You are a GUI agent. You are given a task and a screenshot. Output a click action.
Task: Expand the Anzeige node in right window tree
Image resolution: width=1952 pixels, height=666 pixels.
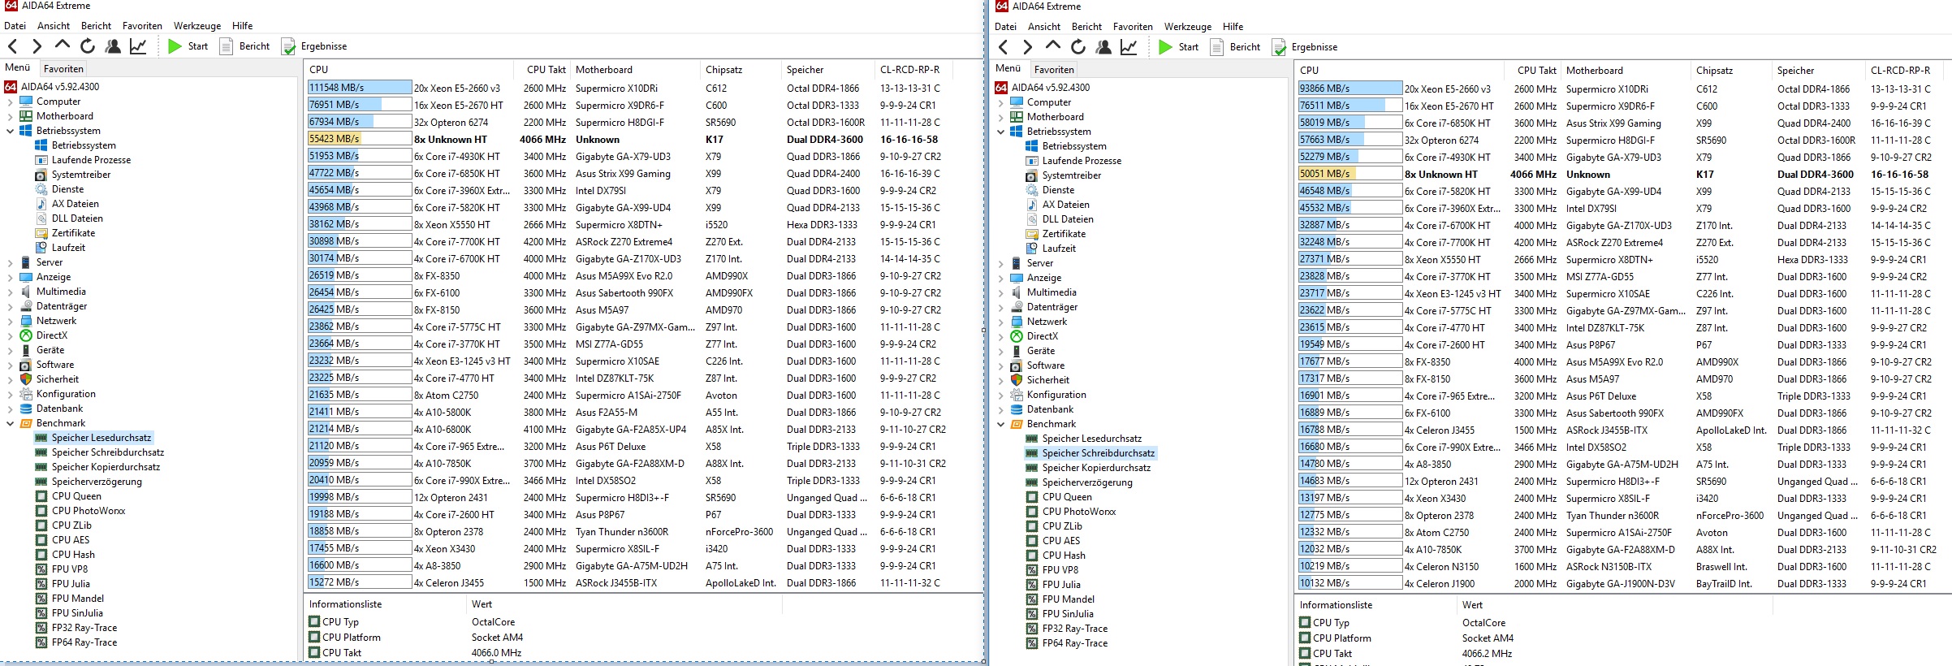1000,279
